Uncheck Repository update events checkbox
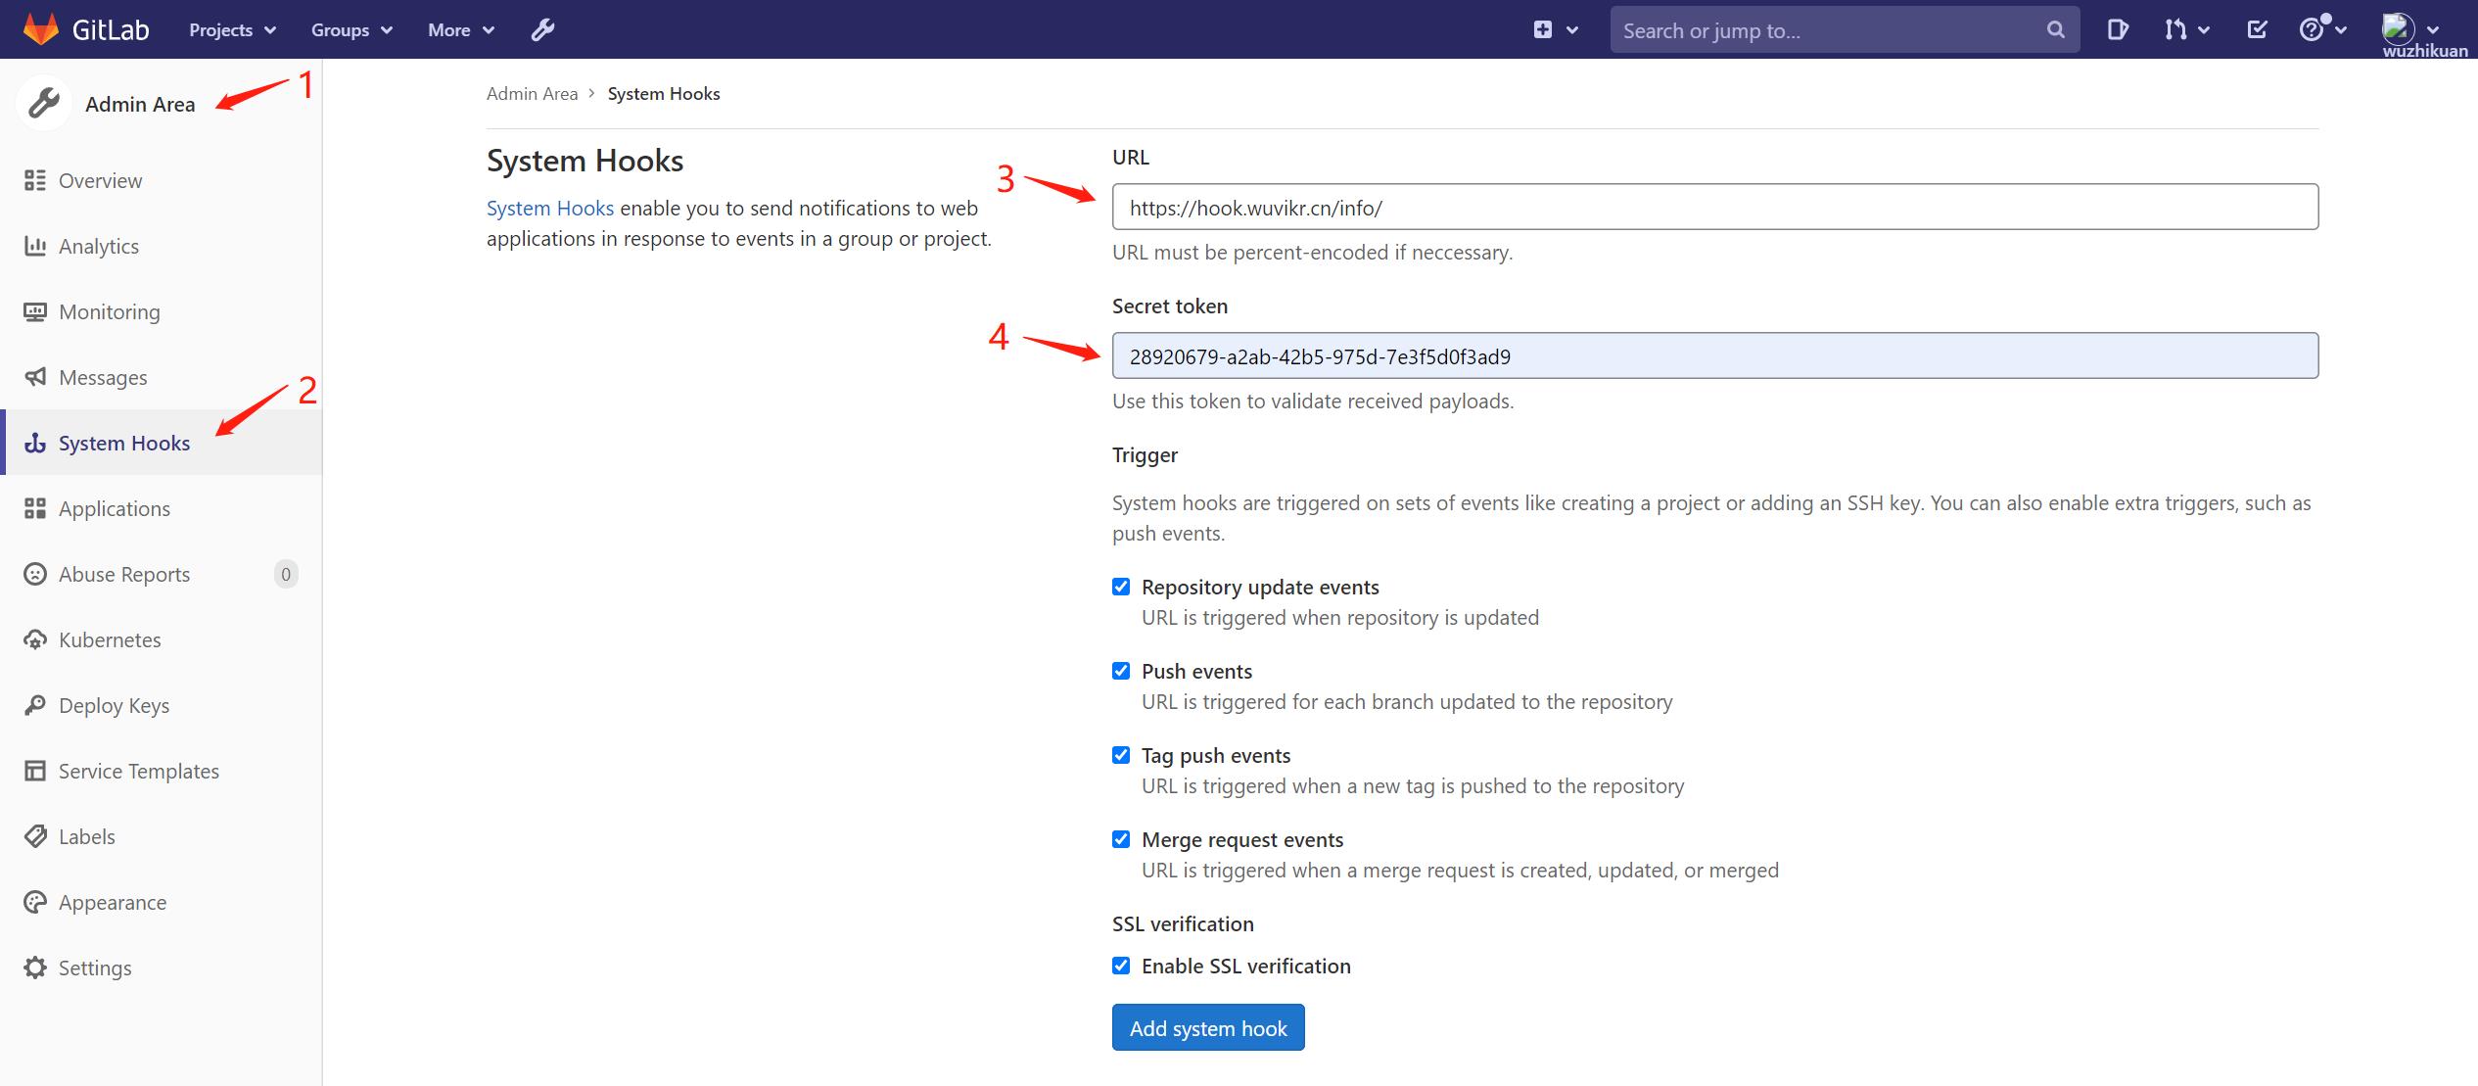This screenshot has height=1086, width=2478. tap(1121, 587)
